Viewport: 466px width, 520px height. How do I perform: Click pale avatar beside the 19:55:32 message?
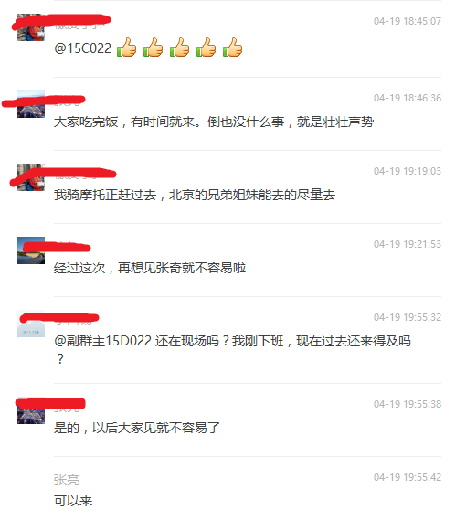pos(31,324)
